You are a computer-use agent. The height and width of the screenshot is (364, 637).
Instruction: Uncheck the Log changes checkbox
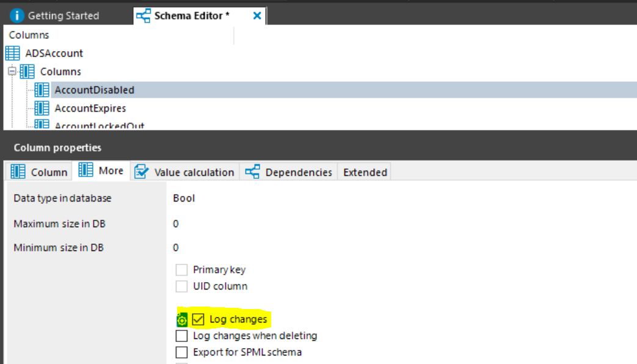pos(198,319)
